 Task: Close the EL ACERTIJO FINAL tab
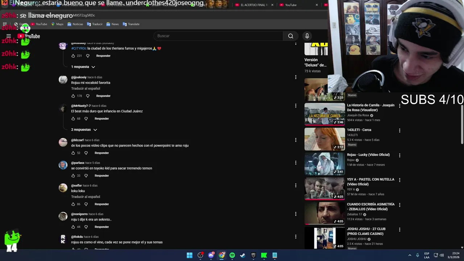272,5
